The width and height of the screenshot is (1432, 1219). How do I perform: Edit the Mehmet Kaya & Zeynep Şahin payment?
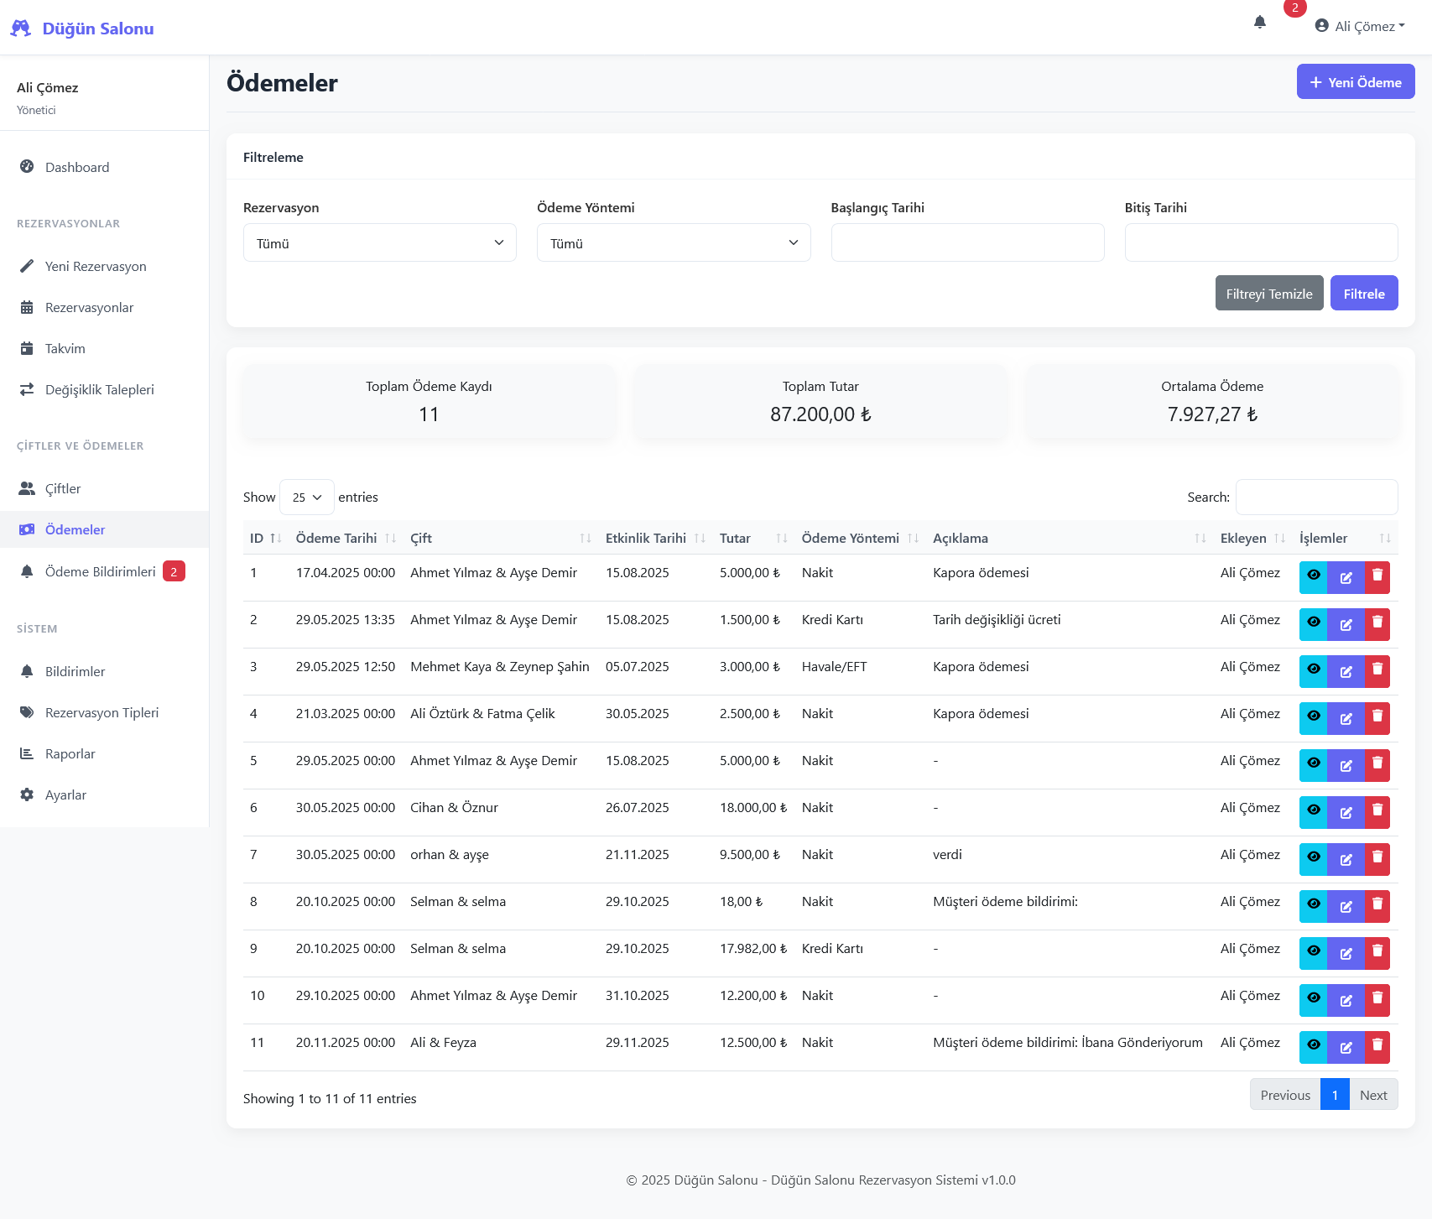pyautogui.click(x=1346, y=671)
